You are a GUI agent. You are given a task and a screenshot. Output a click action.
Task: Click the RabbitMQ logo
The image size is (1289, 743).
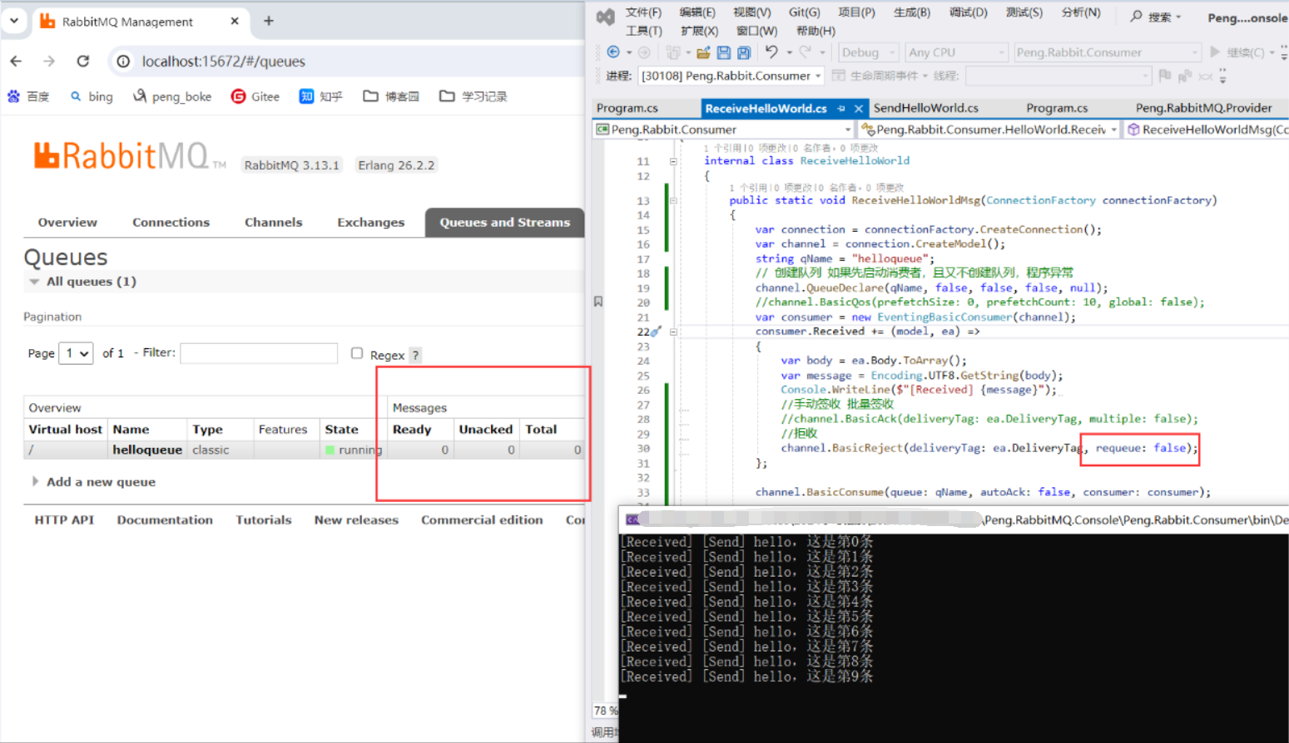click(x=129, y=155)
